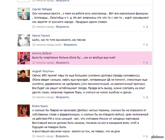Reply to Сергей Лебедев with Возразить

(63, 27)
